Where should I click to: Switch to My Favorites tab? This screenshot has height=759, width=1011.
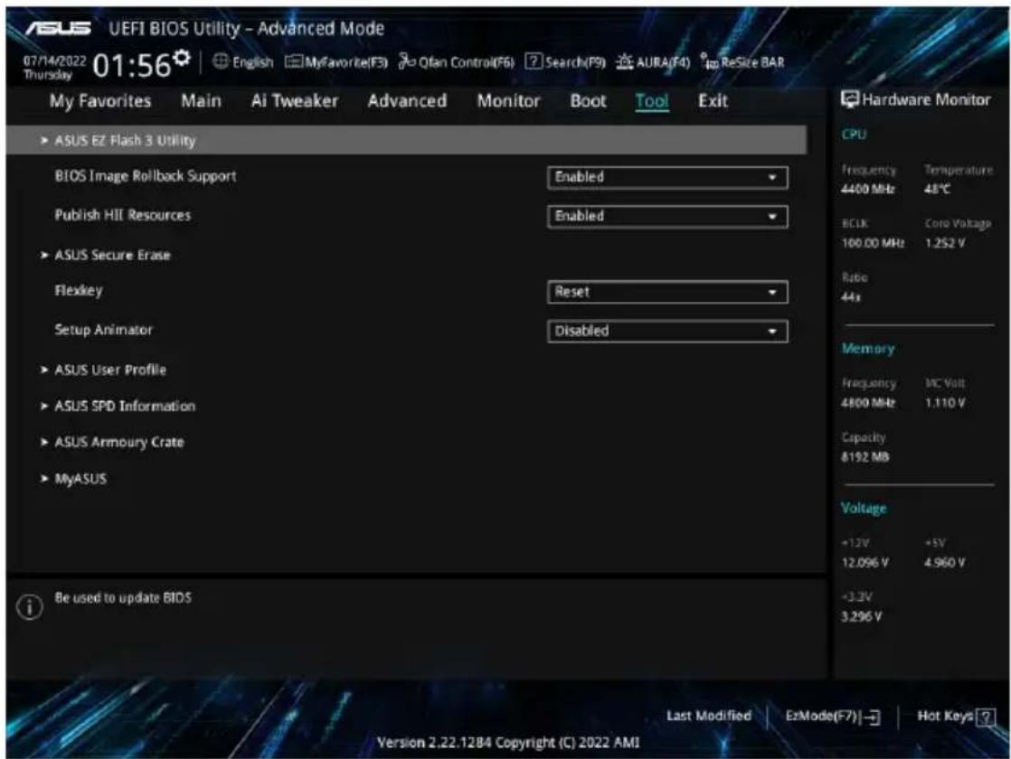point(100,101)
